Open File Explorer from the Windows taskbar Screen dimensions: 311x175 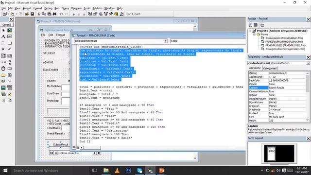(x=106, y=171)
